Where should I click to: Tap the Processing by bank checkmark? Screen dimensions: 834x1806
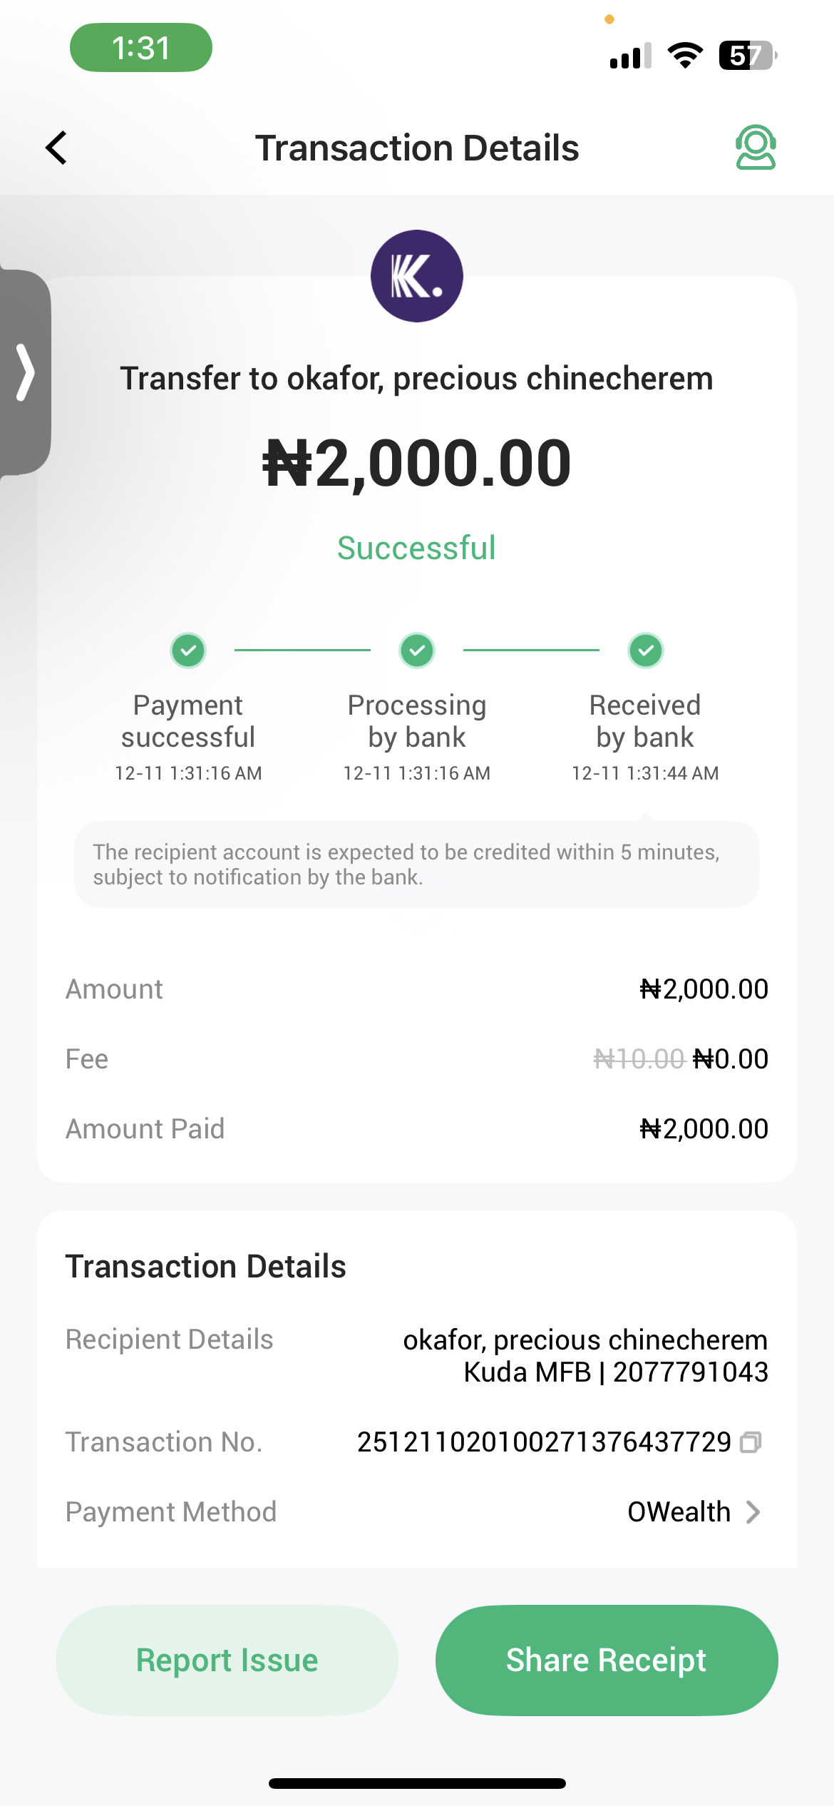click(x=417, y=651)
